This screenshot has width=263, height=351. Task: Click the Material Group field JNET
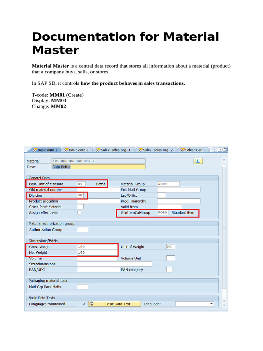[x=168, y=184]
